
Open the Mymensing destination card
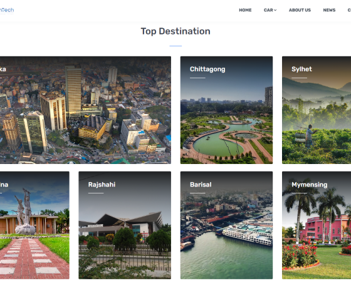(x=317, y=225)
